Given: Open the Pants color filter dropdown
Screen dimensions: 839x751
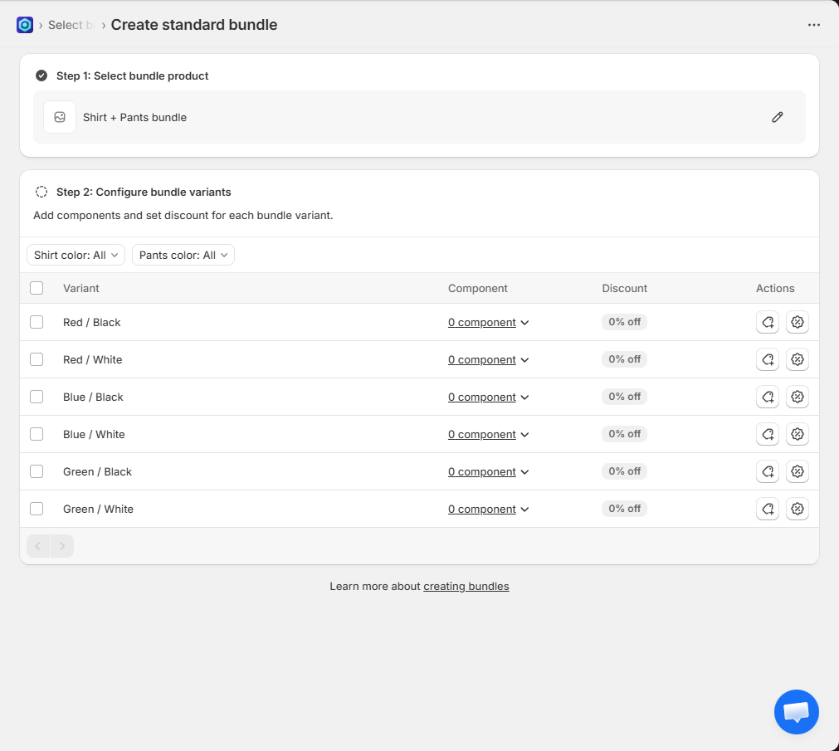Looking at the screenshot, I should pyautogui.click(x=183, y=255).
